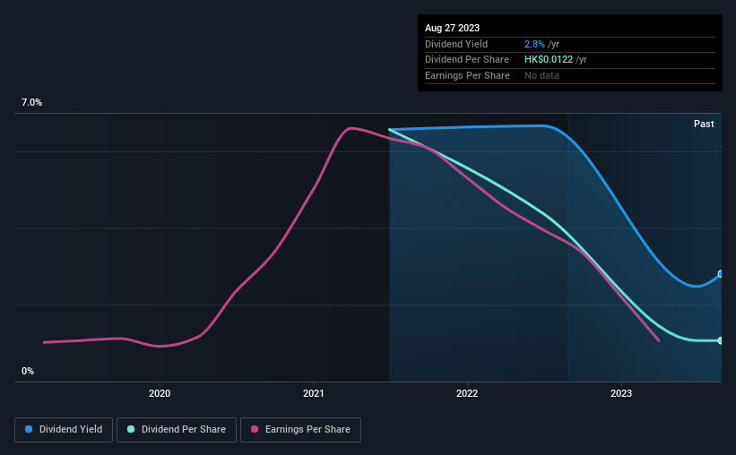
Task: Click the 0% y-axis label
Action: click(x=28, y=371)
